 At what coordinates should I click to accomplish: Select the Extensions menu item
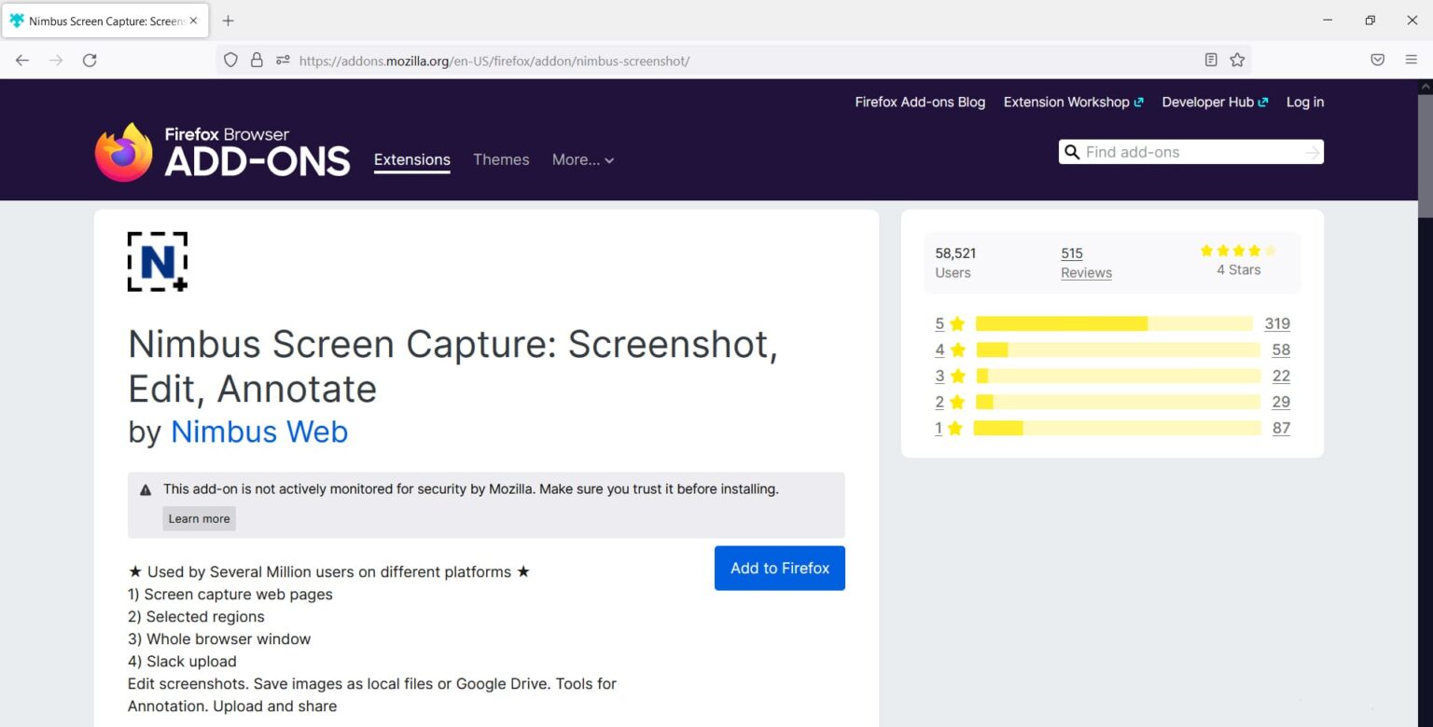coord(411,159)
